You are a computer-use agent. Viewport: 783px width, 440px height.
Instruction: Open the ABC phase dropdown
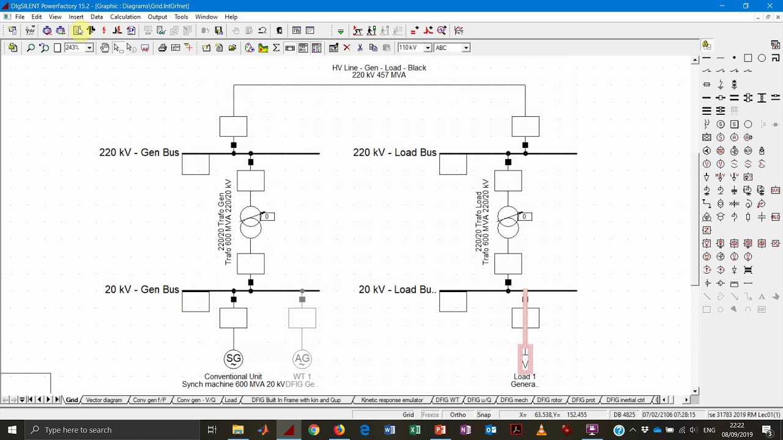(466, 48)
